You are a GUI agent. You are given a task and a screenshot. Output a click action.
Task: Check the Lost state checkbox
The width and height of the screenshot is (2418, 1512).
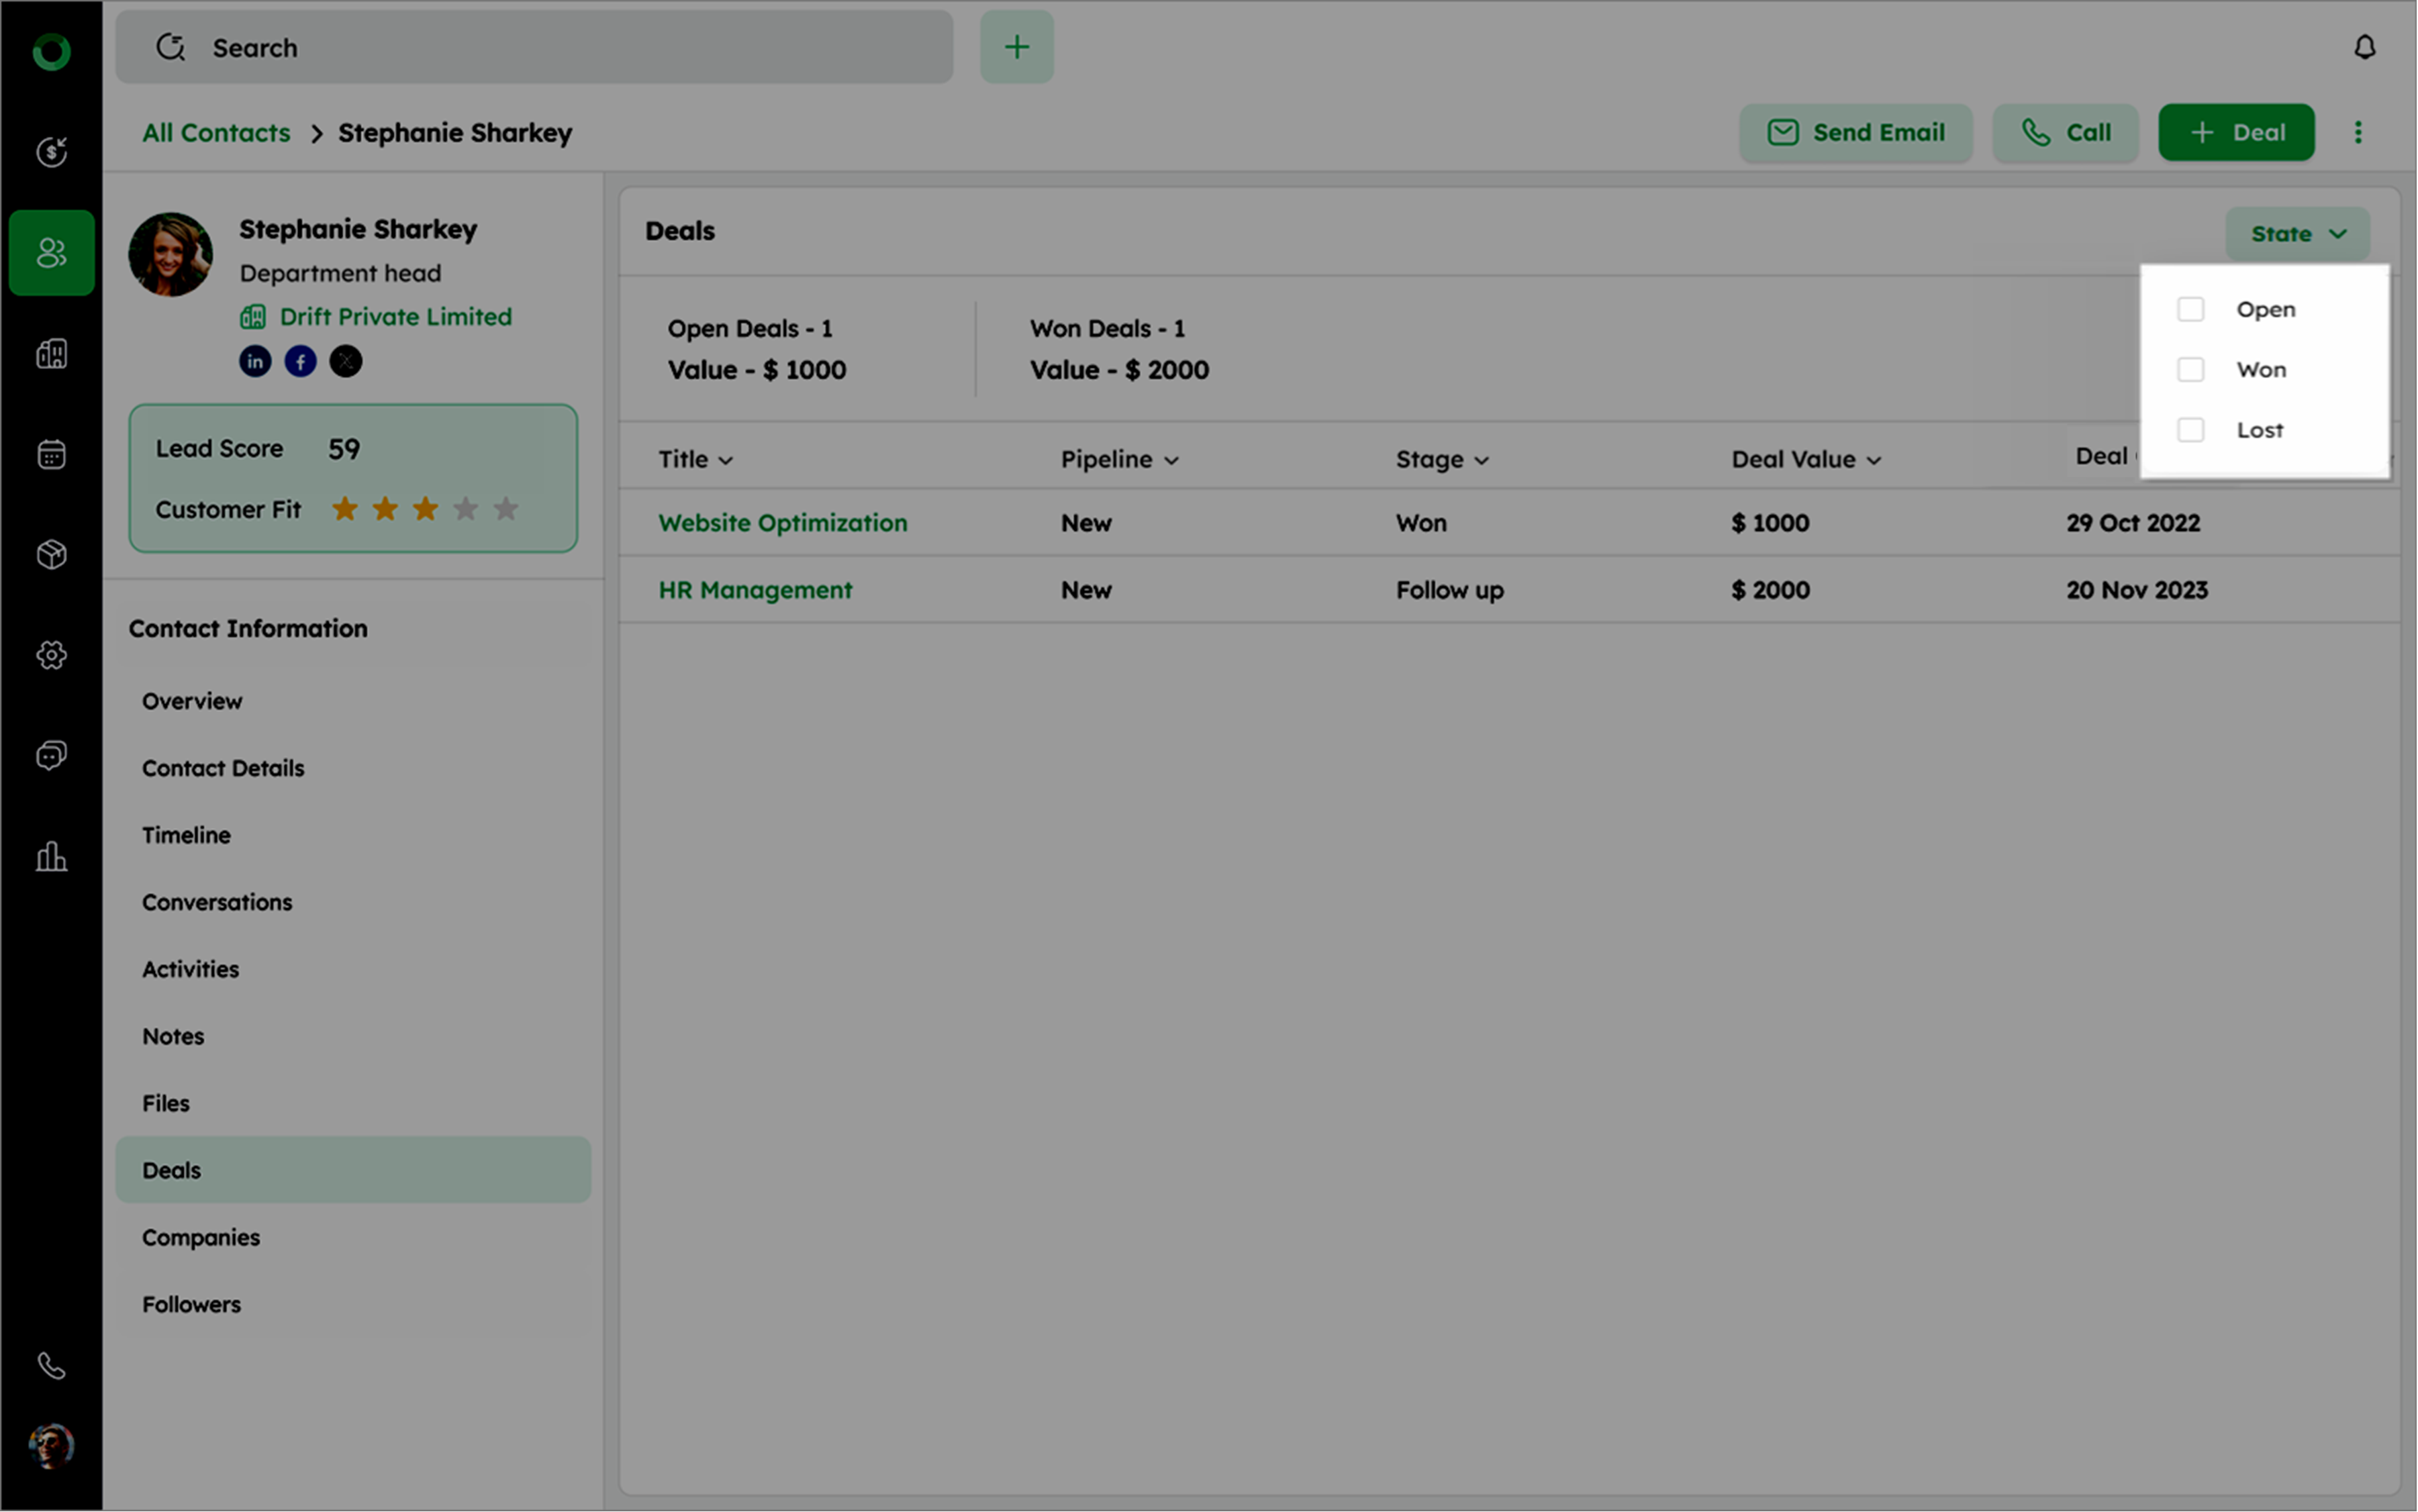pos(2190,430)
